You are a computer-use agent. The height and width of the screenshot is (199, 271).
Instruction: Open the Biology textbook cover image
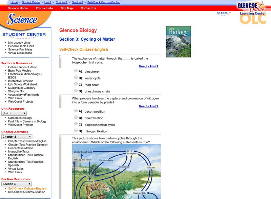pyautogui.click(x=179, y=42)
